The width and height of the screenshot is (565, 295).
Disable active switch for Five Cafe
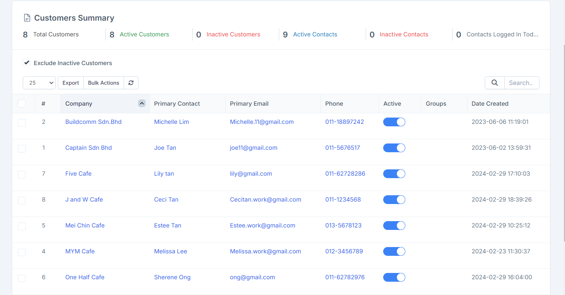pos(394,174)
